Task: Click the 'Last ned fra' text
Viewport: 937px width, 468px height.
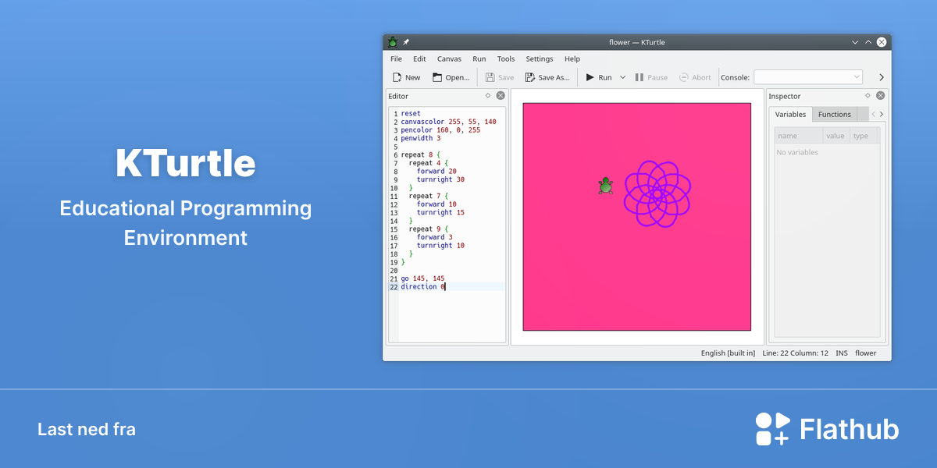Action: tap(87, 430)
